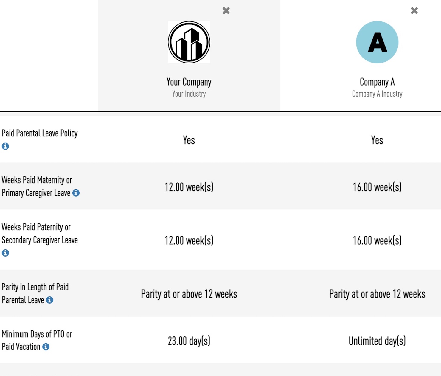The height and width of the screenshot is (376, 441).
Task: Open info icon for Parity in Parental Leave
Action: 50,300
